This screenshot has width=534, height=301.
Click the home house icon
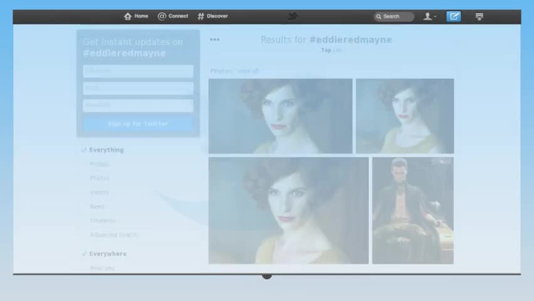128,16
